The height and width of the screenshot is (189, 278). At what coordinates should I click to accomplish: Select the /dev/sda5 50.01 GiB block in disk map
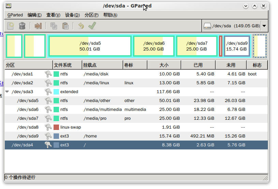90,46
